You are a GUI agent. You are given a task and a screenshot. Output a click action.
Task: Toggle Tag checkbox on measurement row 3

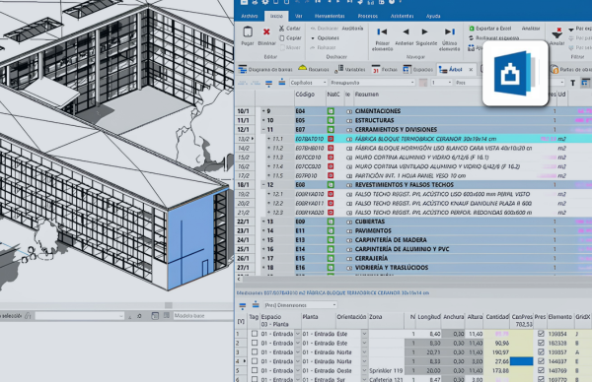[255, 352]
